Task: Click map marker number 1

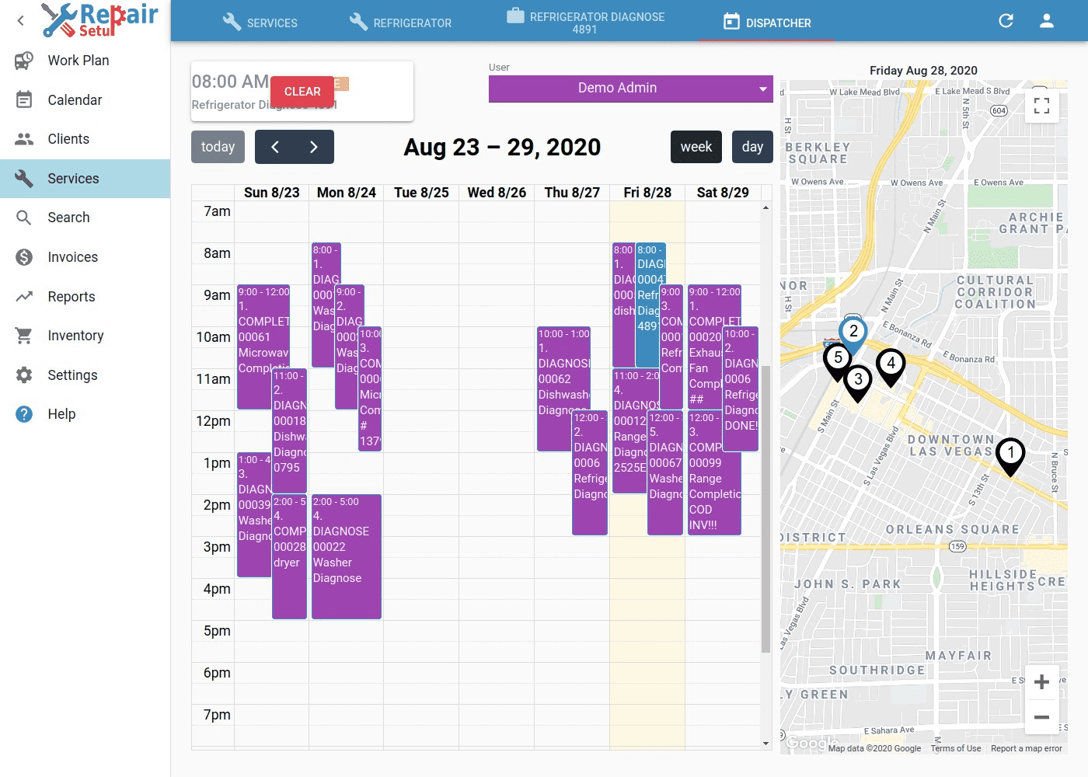Action: point(1010,455)
